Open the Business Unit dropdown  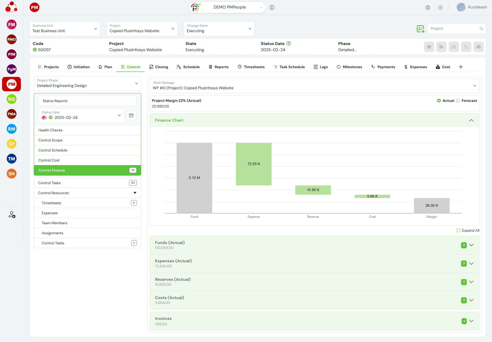click(65, 29)
